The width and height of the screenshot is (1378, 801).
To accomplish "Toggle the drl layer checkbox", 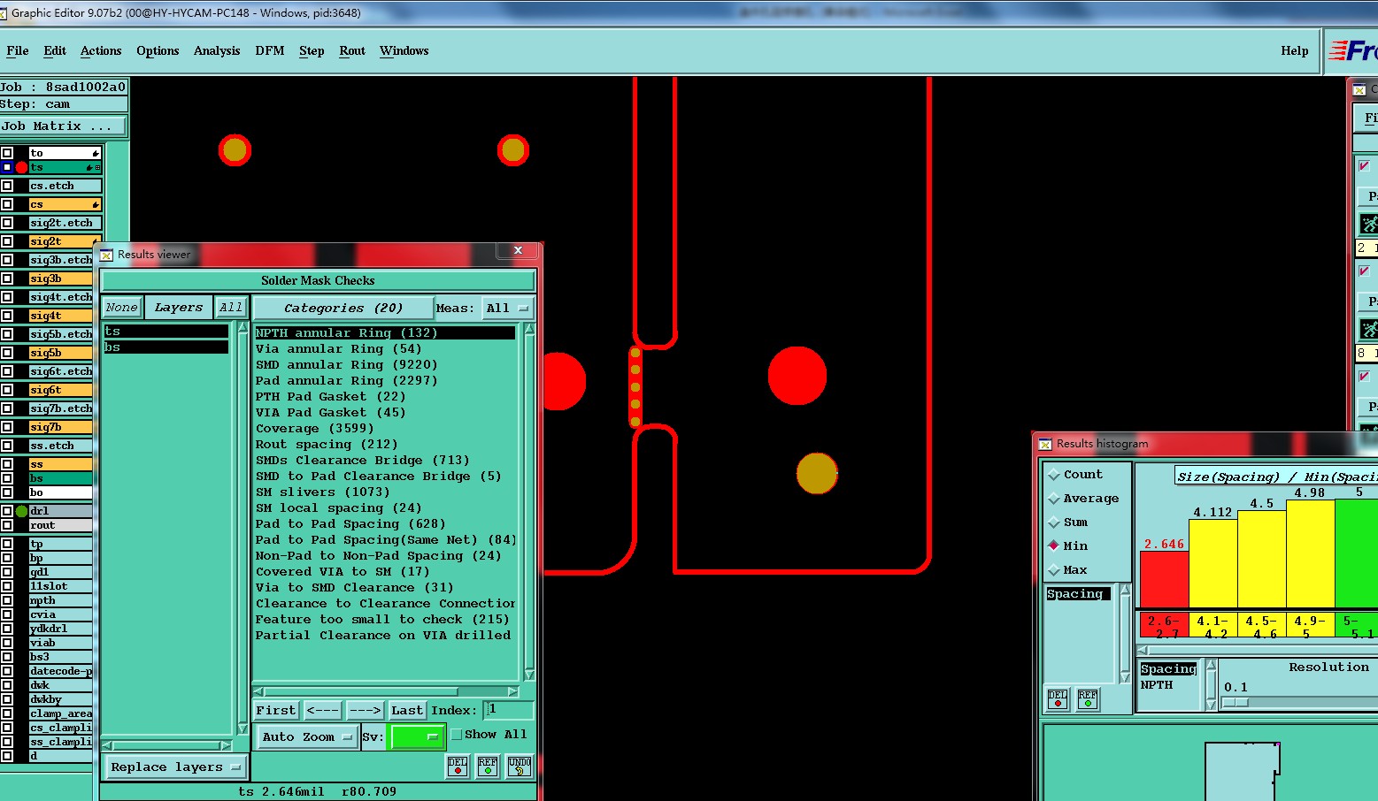I will [7, 511].
